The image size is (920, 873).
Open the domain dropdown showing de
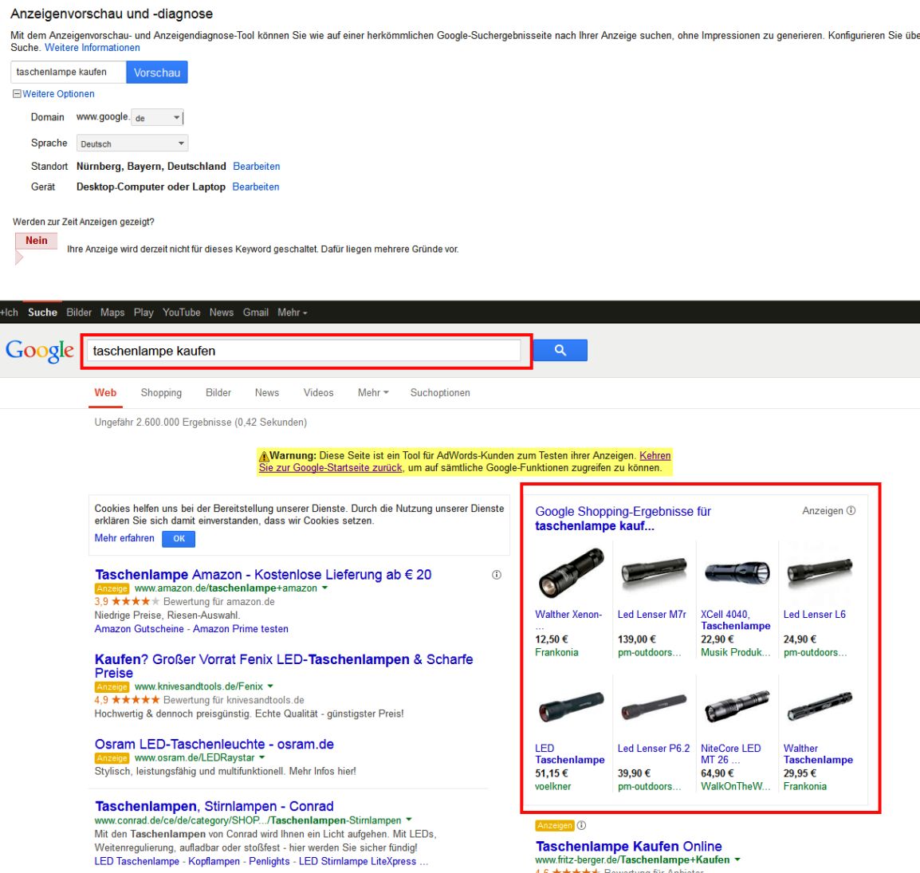[157, 118]
